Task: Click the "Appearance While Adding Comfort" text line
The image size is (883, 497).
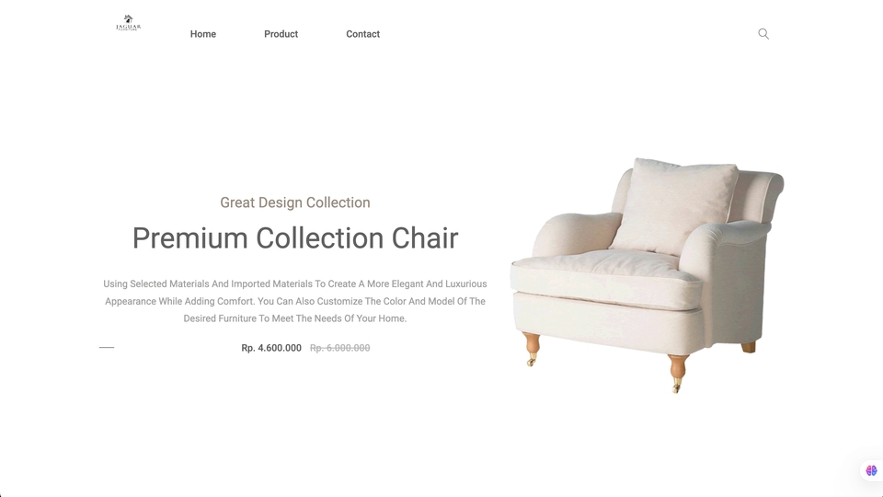Action: pos(295,301)
